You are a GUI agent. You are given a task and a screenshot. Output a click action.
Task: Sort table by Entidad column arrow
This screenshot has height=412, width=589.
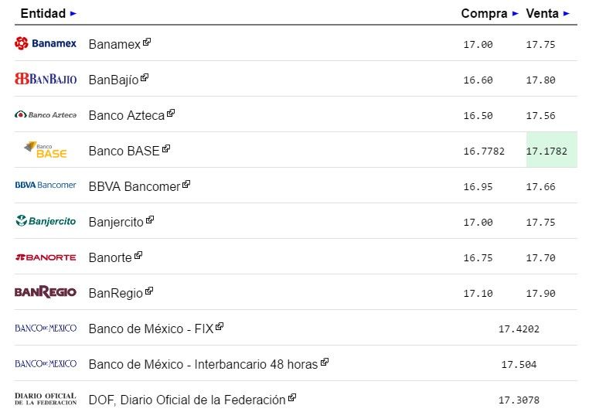[x=73, y=13]
